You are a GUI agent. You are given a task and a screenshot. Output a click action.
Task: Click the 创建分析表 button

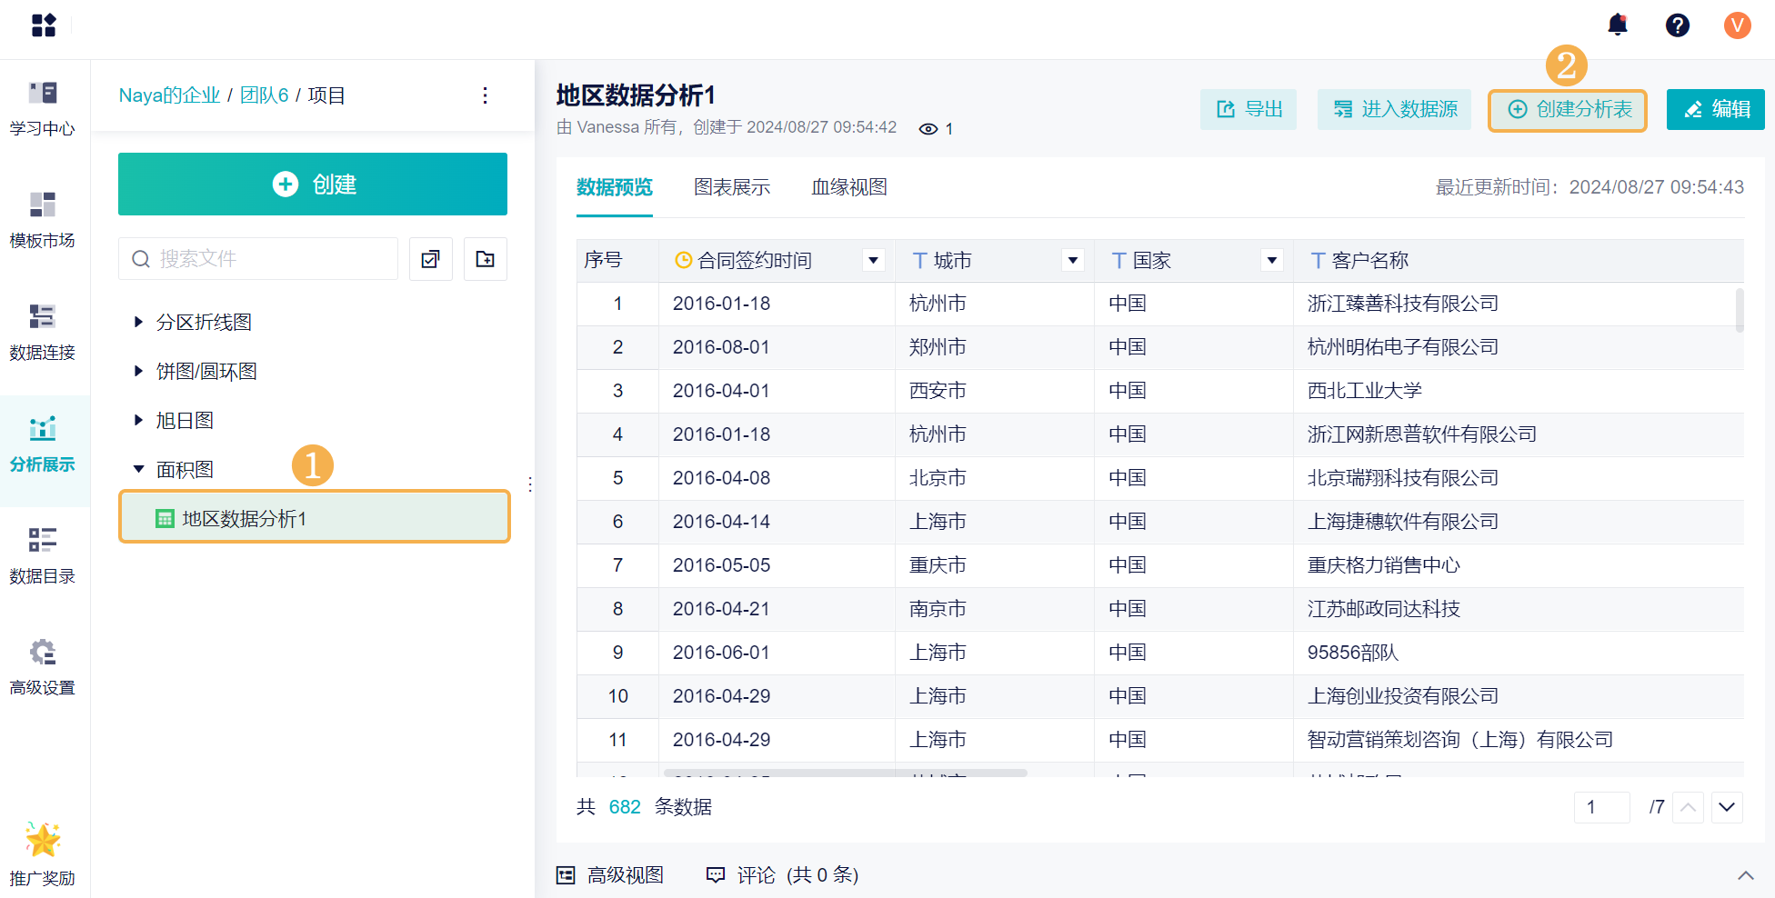tap(1568, 110)
